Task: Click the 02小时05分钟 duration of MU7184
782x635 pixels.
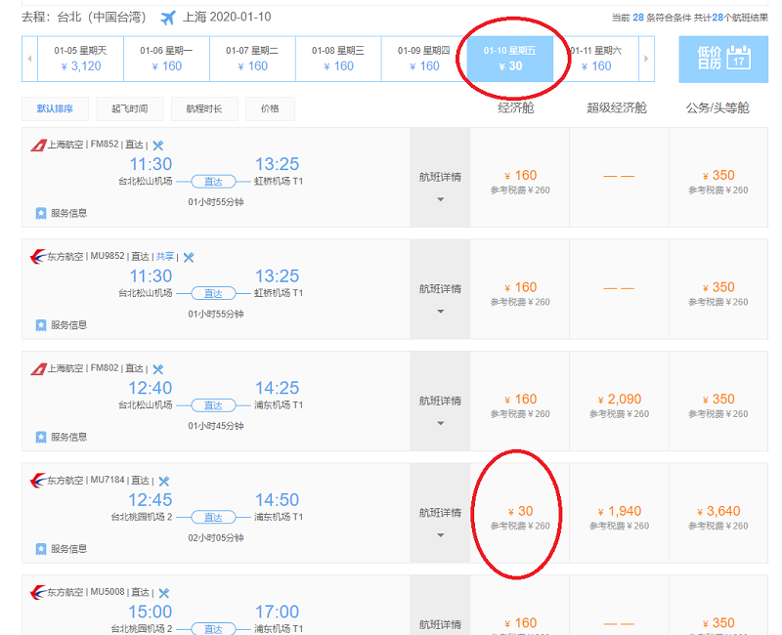Action: (x=215, y=538)
